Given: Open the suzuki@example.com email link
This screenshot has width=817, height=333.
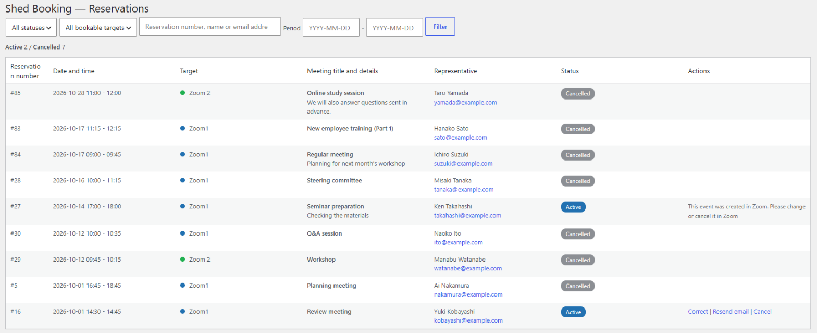Looking at the screenshot, I should (x=463, y=164).
